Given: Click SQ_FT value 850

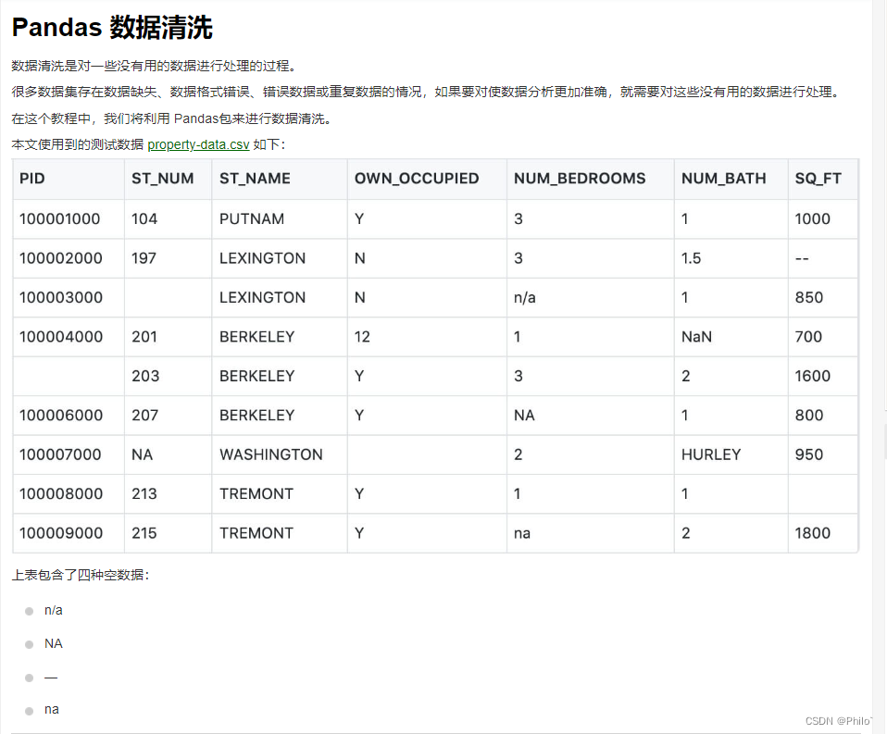Looking at the screenshot, I should coord(823,297).
